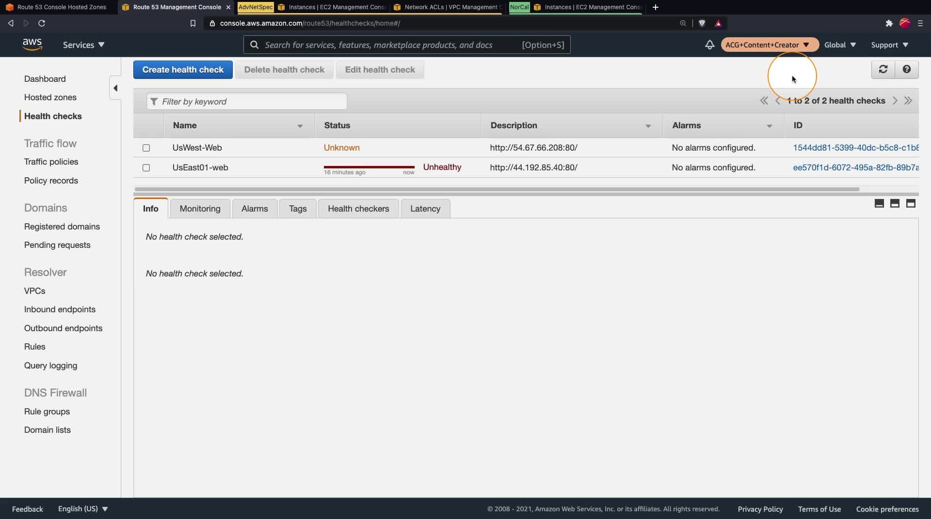Switch to the Health checkers tab
This screenshot has width=931, height=519.
pyautogui.click(x=358, y=209)
